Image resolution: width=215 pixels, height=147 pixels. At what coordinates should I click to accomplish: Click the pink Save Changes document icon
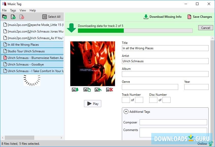pyautogui.click(x=189, y=17)
